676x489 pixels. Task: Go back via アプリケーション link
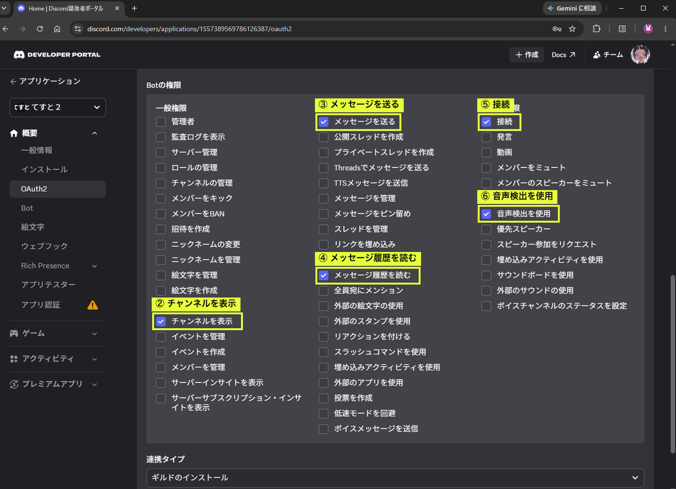coord(45,81)
